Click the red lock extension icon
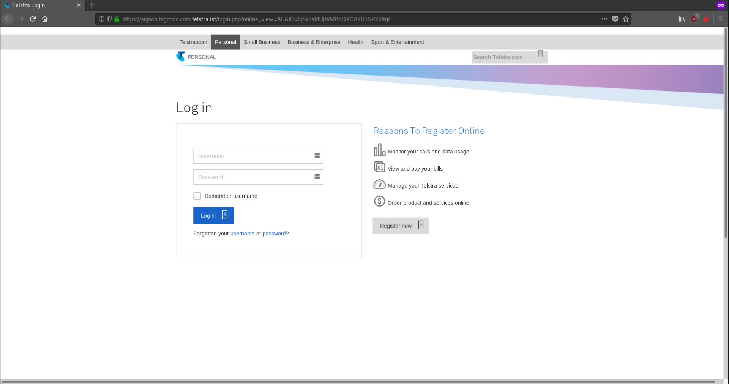 (x=706, y=19)
